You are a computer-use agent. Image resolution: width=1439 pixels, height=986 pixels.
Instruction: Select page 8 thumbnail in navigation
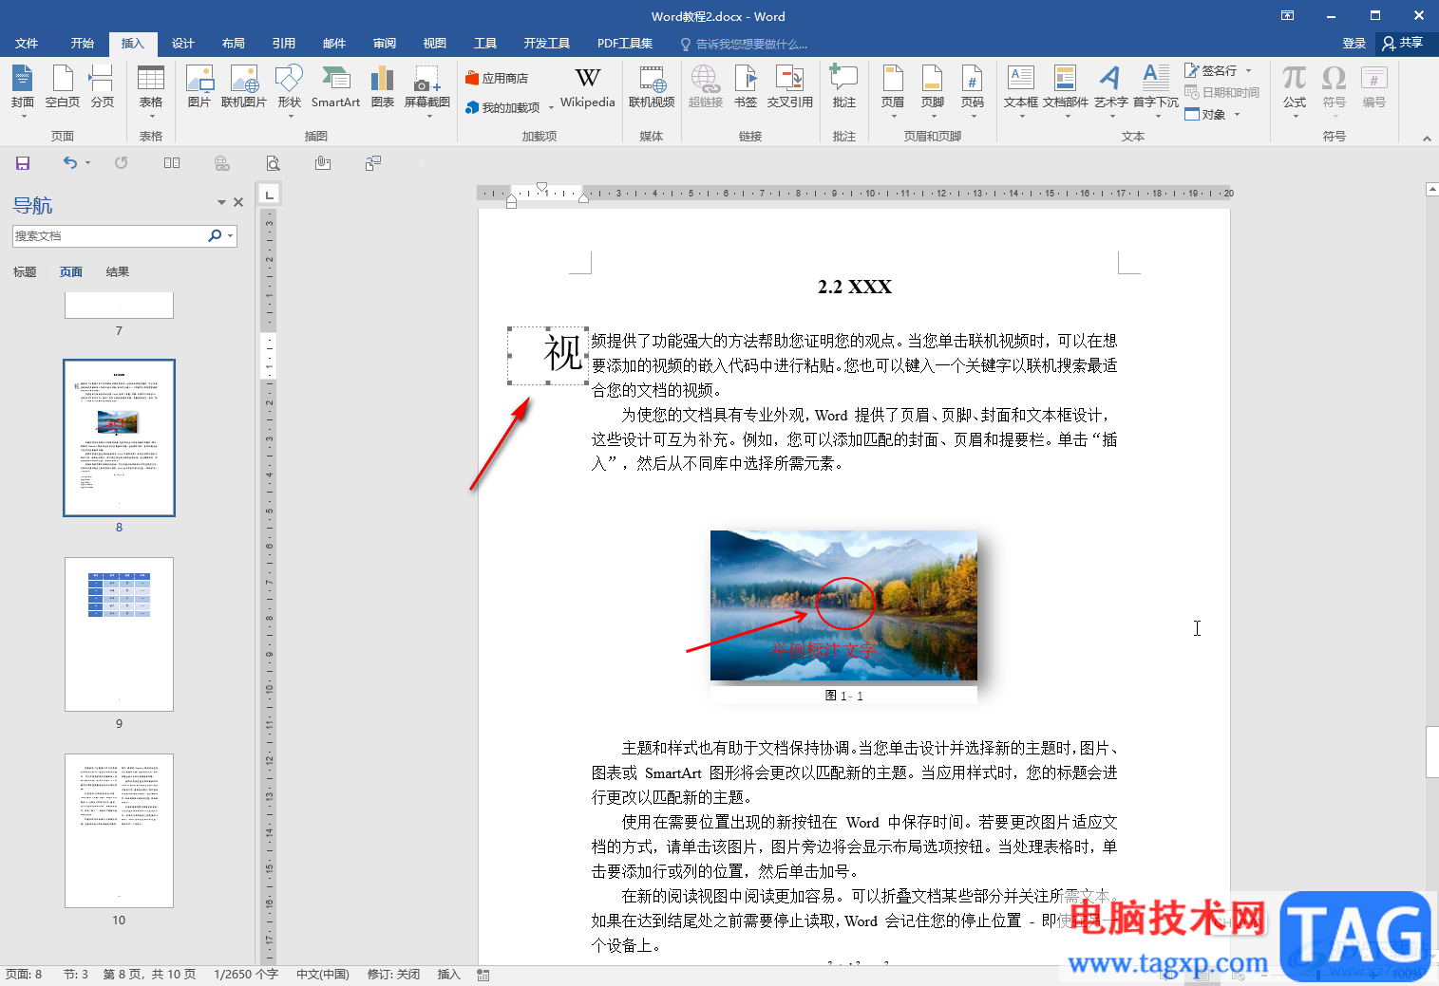120,437
